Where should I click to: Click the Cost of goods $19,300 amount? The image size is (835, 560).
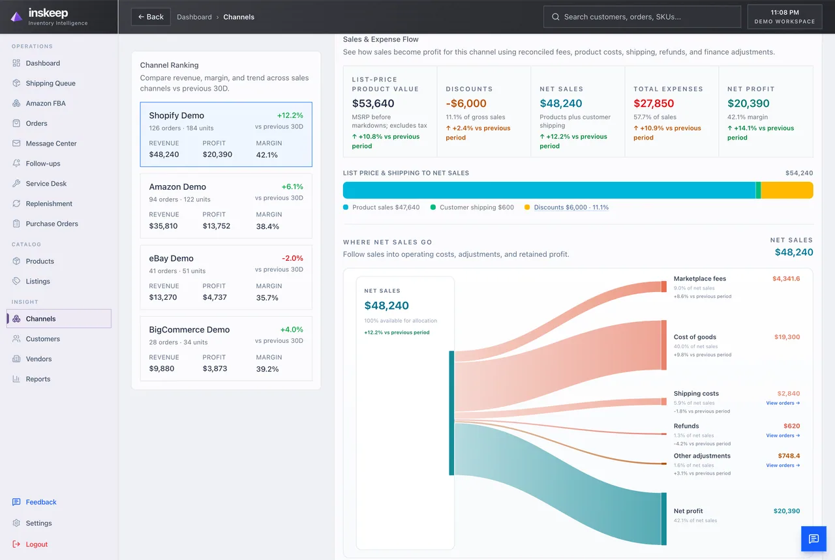click(x=787, y=337)
